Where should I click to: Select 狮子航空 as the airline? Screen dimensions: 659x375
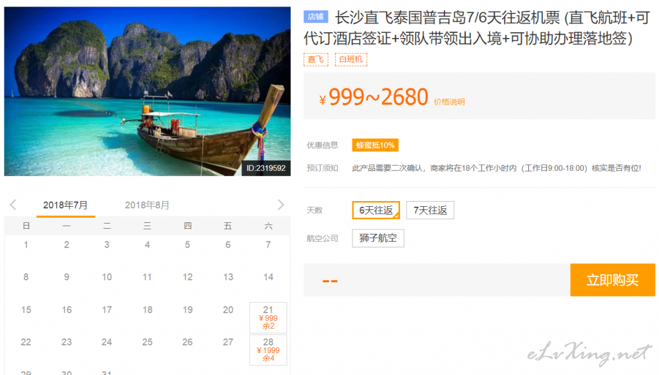[378, 238]
